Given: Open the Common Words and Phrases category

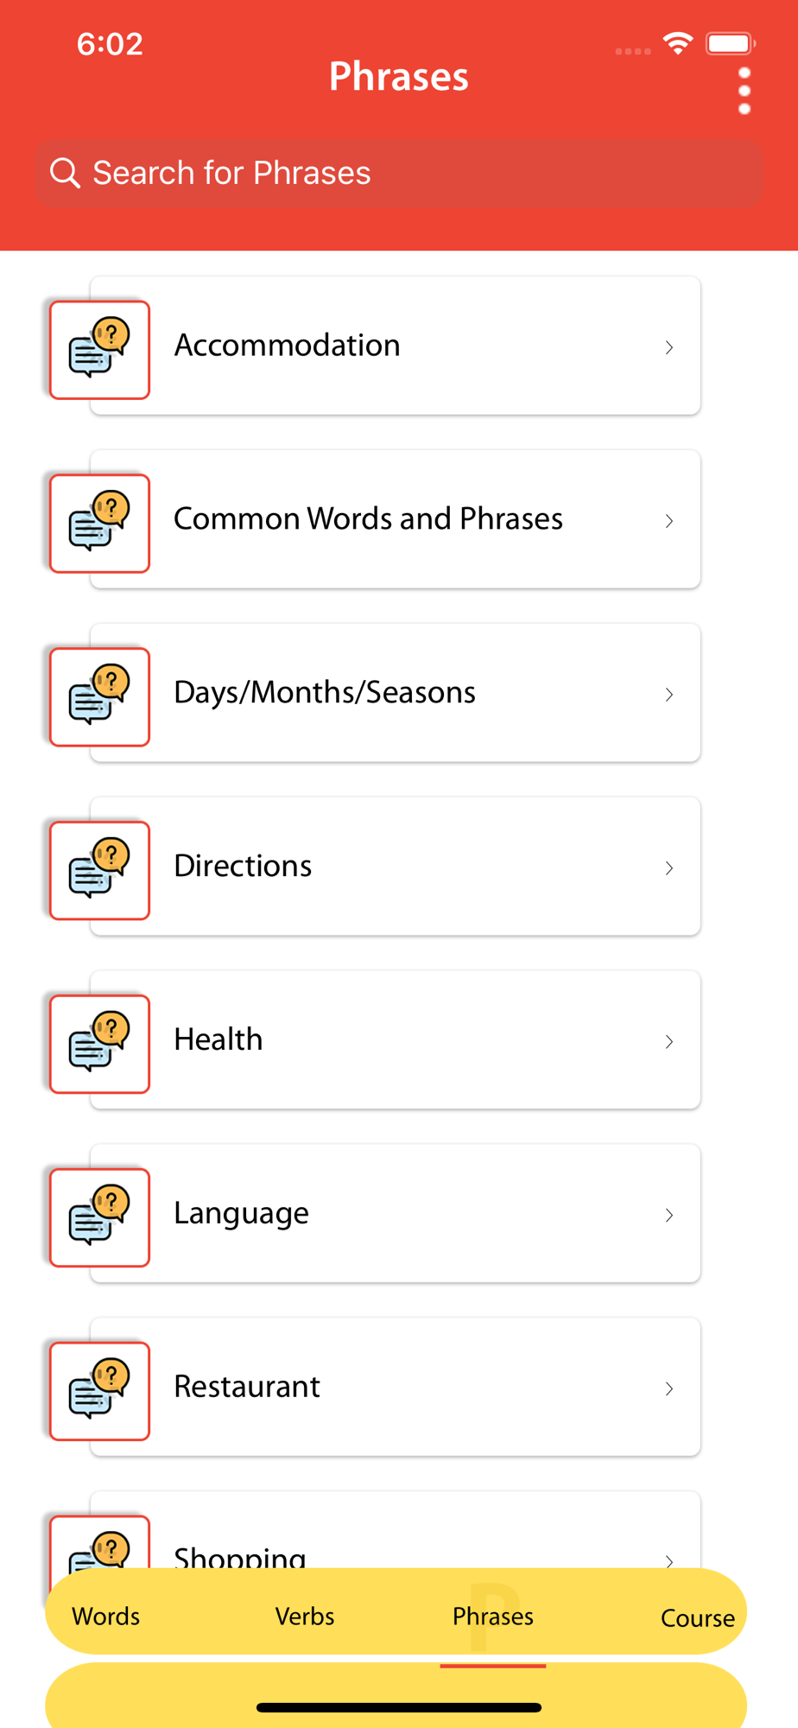Looking at the screenshot, I should coord(369,519).
